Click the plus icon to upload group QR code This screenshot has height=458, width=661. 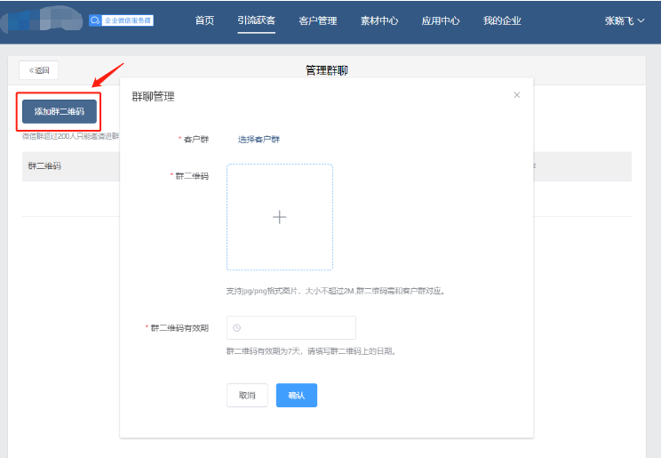(279, 217)
